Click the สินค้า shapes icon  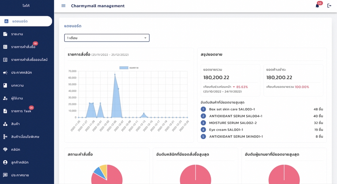(5, 124)
